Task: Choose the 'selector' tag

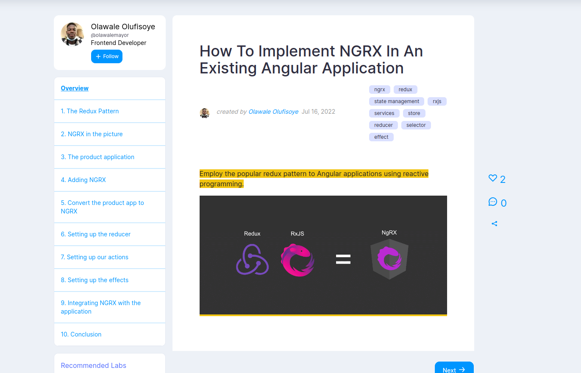Action: 416,125
